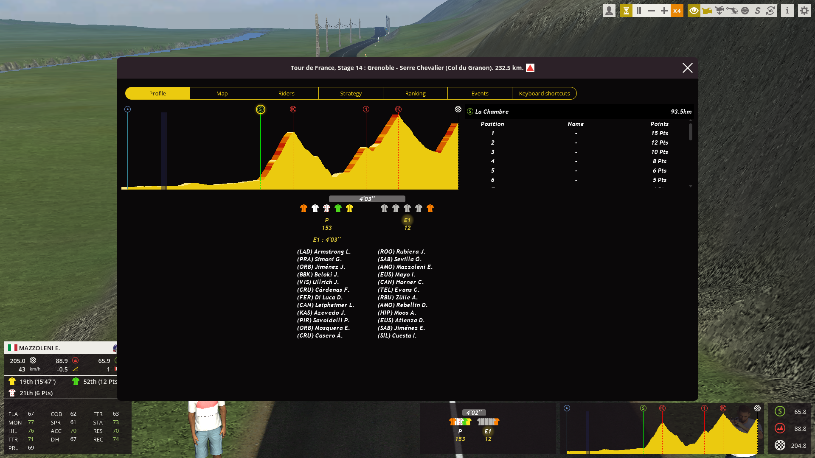This screenshot has height=458, width=815.
Task: Open the settings gear
Action: pyautogui.click(x=804, y=11)
